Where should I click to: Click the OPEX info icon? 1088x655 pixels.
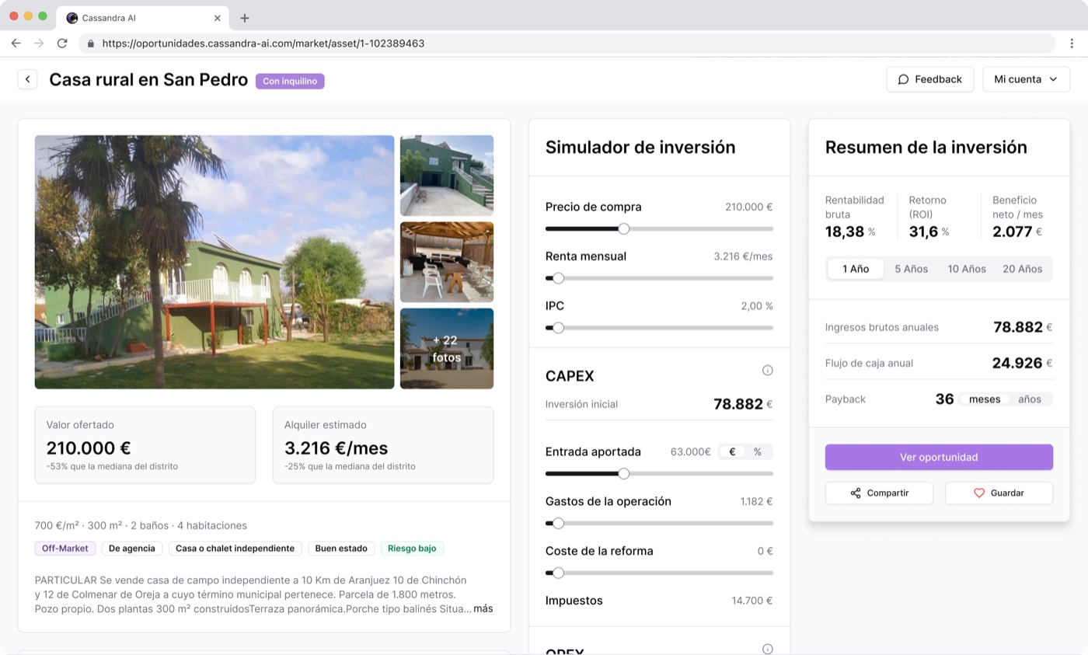(767, 649)
